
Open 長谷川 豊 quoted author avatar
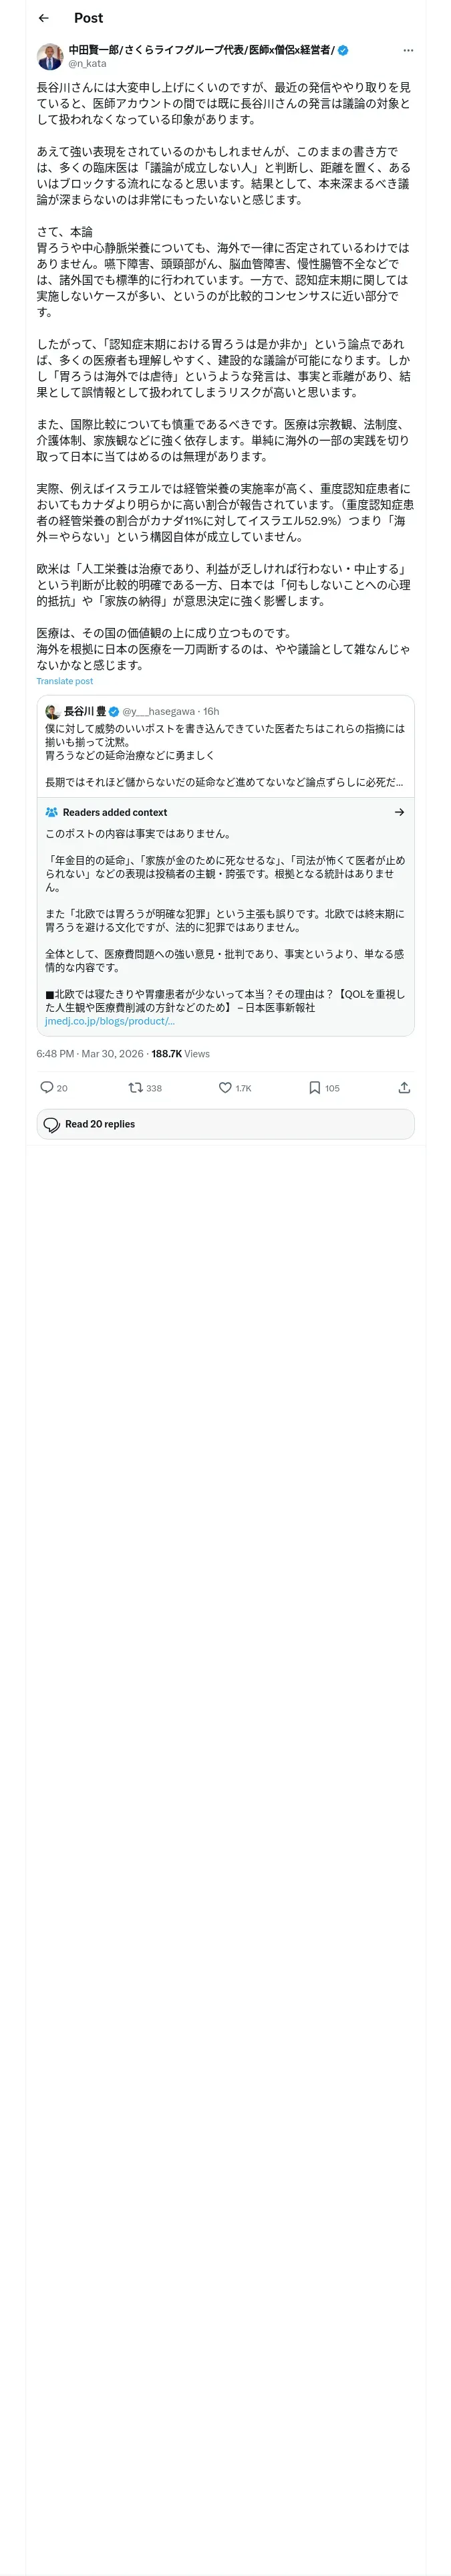click(52, 711)
